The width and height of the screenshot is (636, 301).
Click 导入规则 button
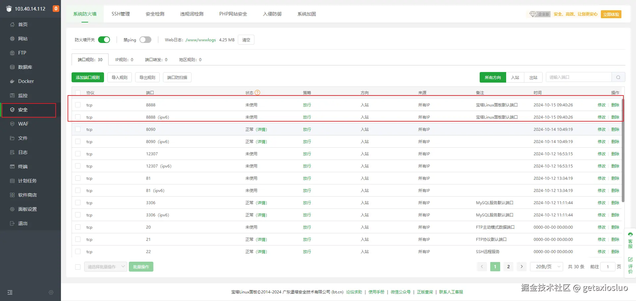pos(120,77)
